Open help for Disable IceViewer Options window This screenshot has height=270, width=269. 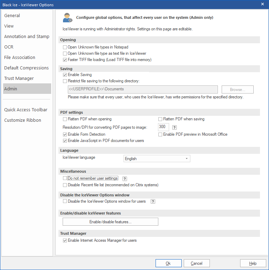(153, 202)
